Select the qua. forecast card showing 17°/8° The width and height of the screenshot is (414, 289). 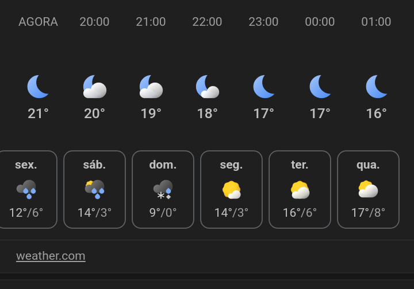point(368,189)
